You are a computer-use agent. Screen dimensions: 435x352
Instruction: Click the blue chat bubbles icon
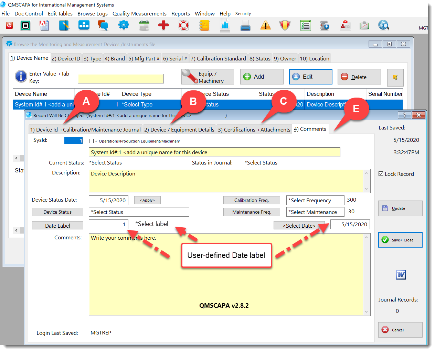103,25
